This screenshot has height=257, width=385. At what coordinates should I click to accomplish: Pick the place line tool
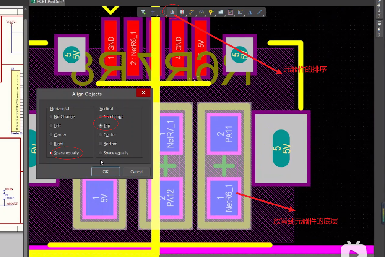[260, 12]
